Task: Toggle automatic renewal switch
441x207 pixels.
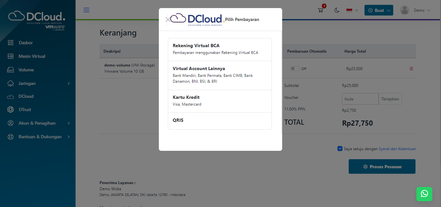Action: pyautogui.click(x=295, y=69)
